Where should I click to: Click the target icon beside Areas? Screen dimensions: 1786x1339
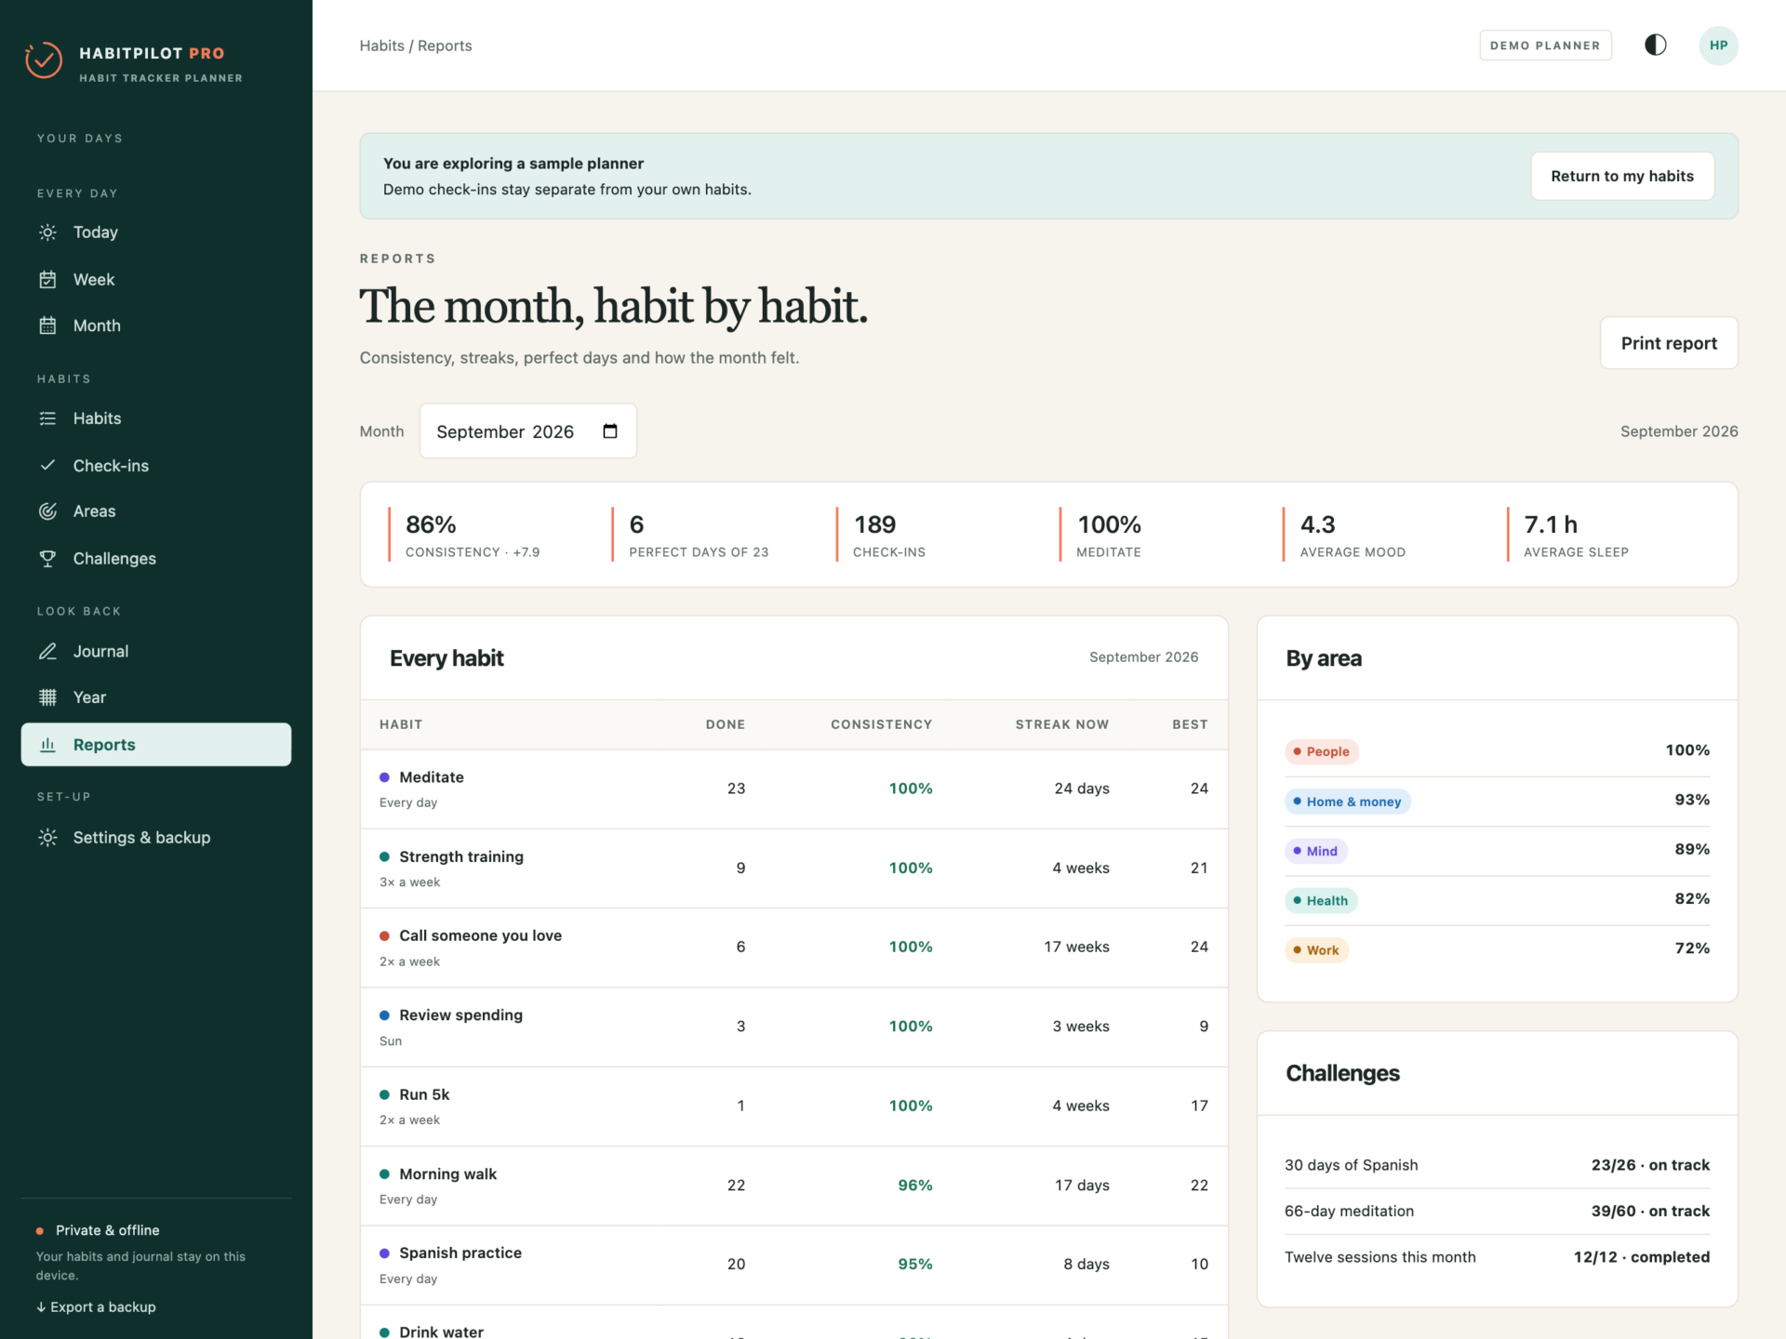point(47,511)
